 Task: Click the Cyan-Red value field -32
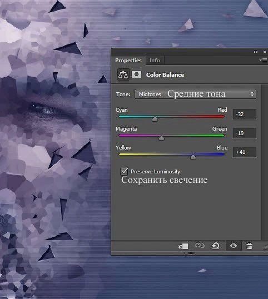click(245, 114)
